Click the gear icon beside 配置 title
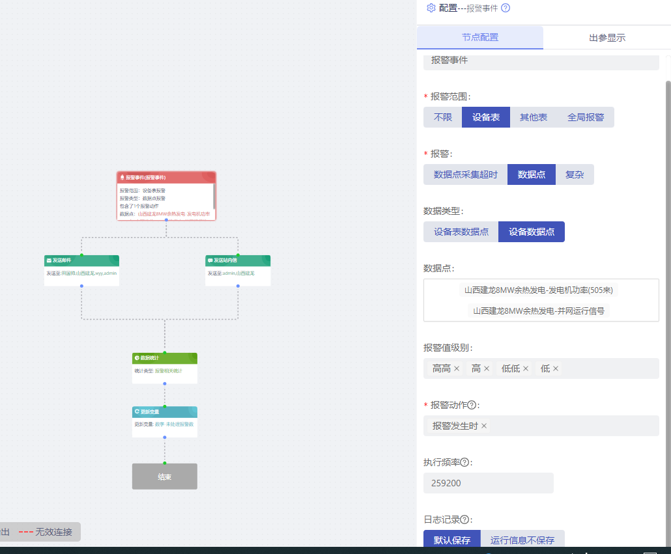 (x=431, y=8)
